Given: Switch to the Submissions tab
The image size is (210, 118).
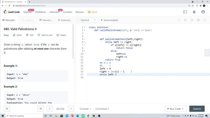Looking at the screenshot, I should (x=65, y=20).
